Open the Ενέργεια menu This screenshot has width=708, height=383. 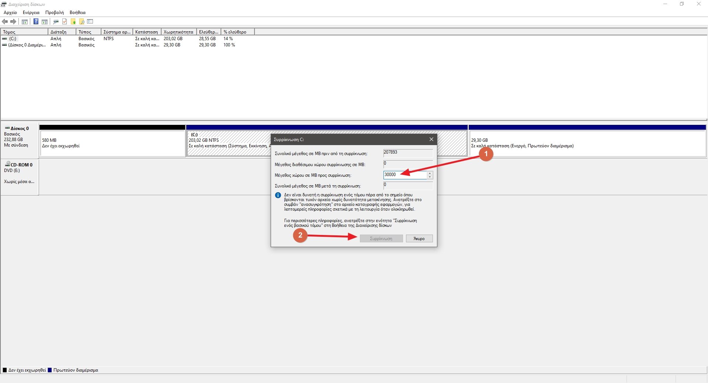(x=31, y=13)
